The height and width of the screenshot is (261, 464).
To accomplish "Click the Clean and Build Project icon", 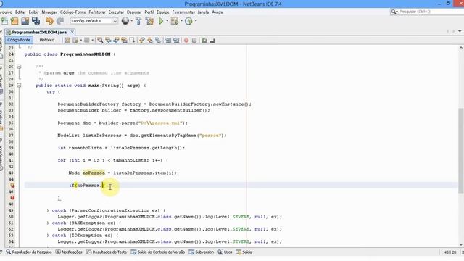I will [150, 21].
